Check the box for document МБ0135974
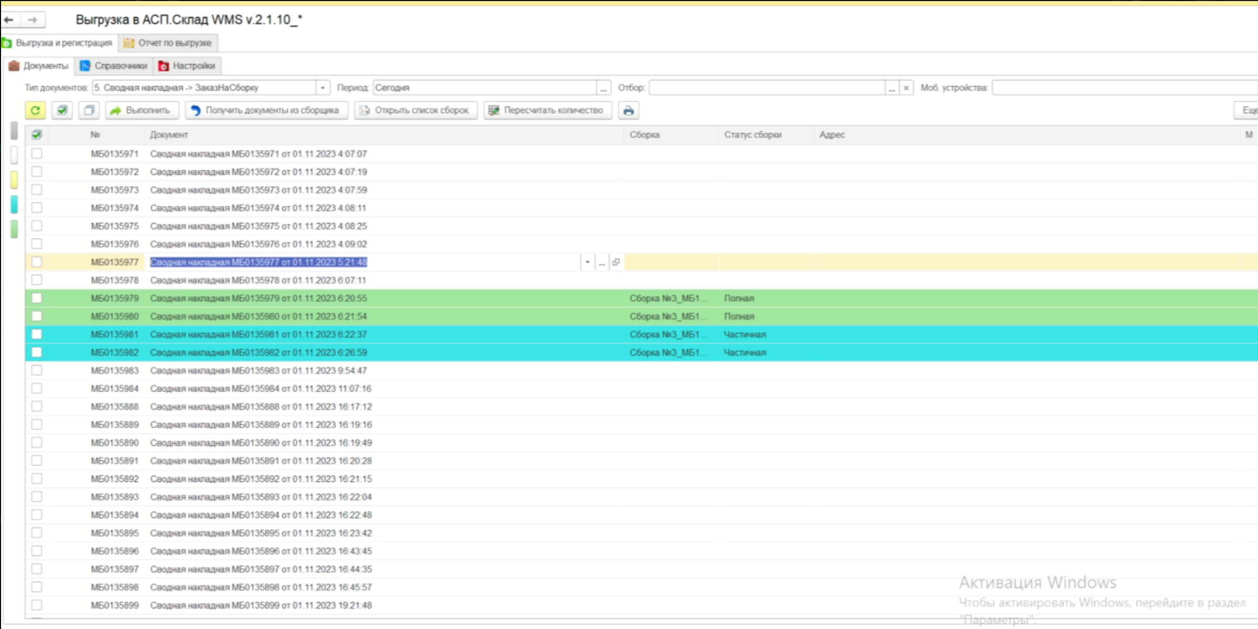Image resolution: width=1258 pixels, height=629 pixels. click(x=36, y=208)
